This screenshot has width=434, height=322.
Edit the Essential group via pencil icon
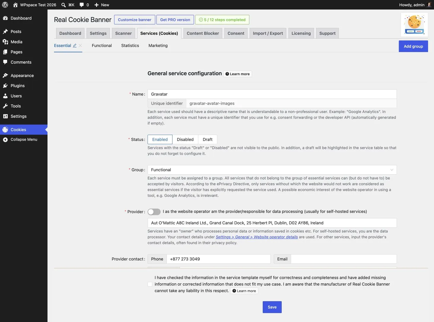click(75, 45)
